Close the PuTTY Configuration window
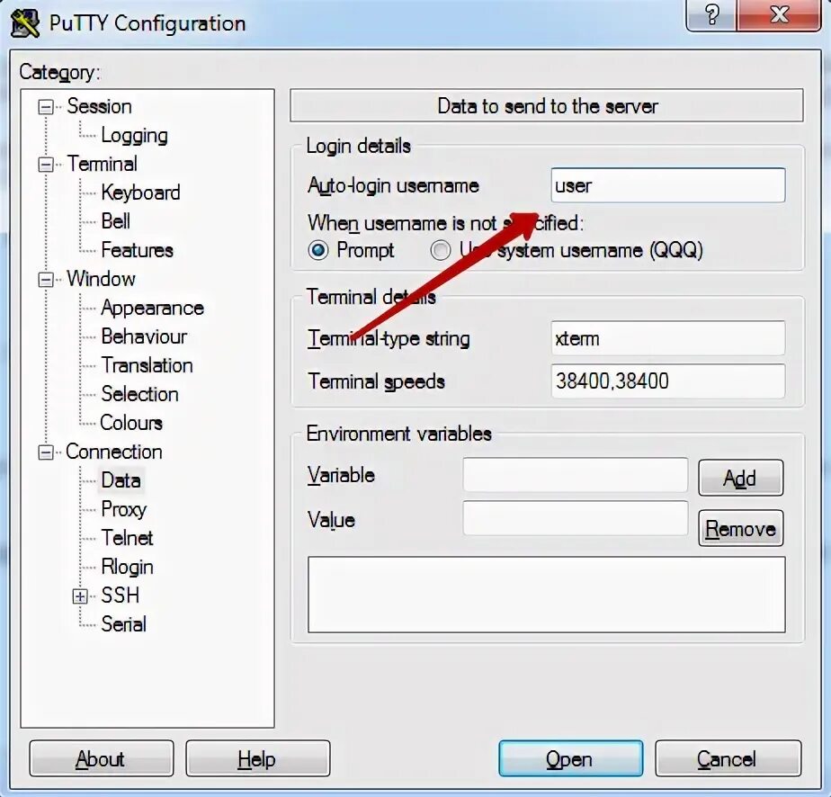 pos(779,14)
